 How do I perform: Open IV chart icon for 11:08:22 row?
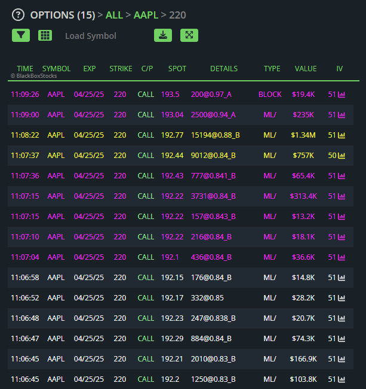tap(342, 135)
